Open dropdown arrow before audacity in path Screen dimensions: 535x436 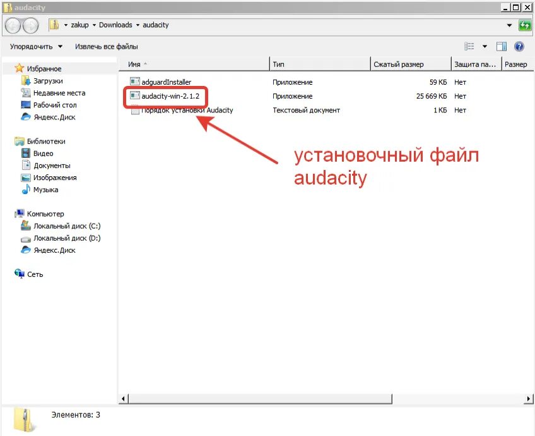click(138, 25)
